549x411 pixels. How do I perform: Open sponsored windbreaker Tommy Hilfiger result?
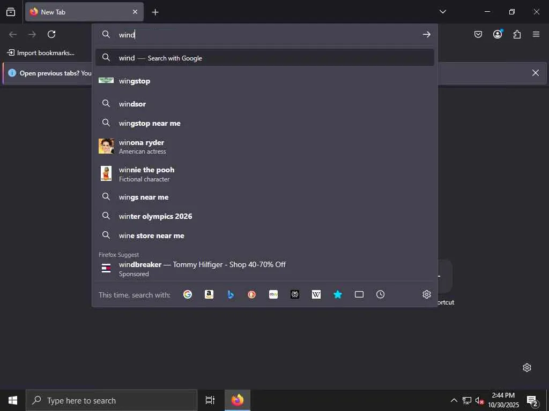265,269
